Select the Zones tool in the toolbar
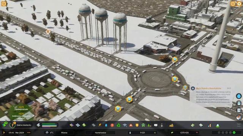The image size is (243, 136). (x=71, y=125)
